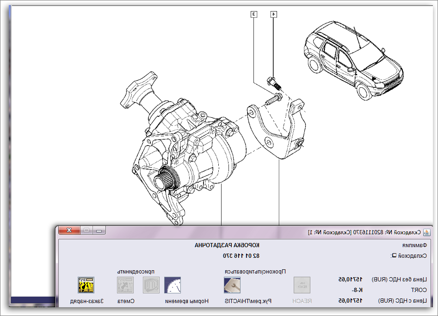Click the Заказ-наряд label
Image resolution: width=438 pixels, height=316 pixels.
tap(87, 301)
